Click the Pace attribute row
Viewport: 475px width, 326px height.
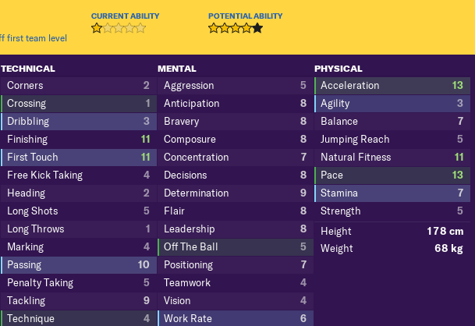392,175
